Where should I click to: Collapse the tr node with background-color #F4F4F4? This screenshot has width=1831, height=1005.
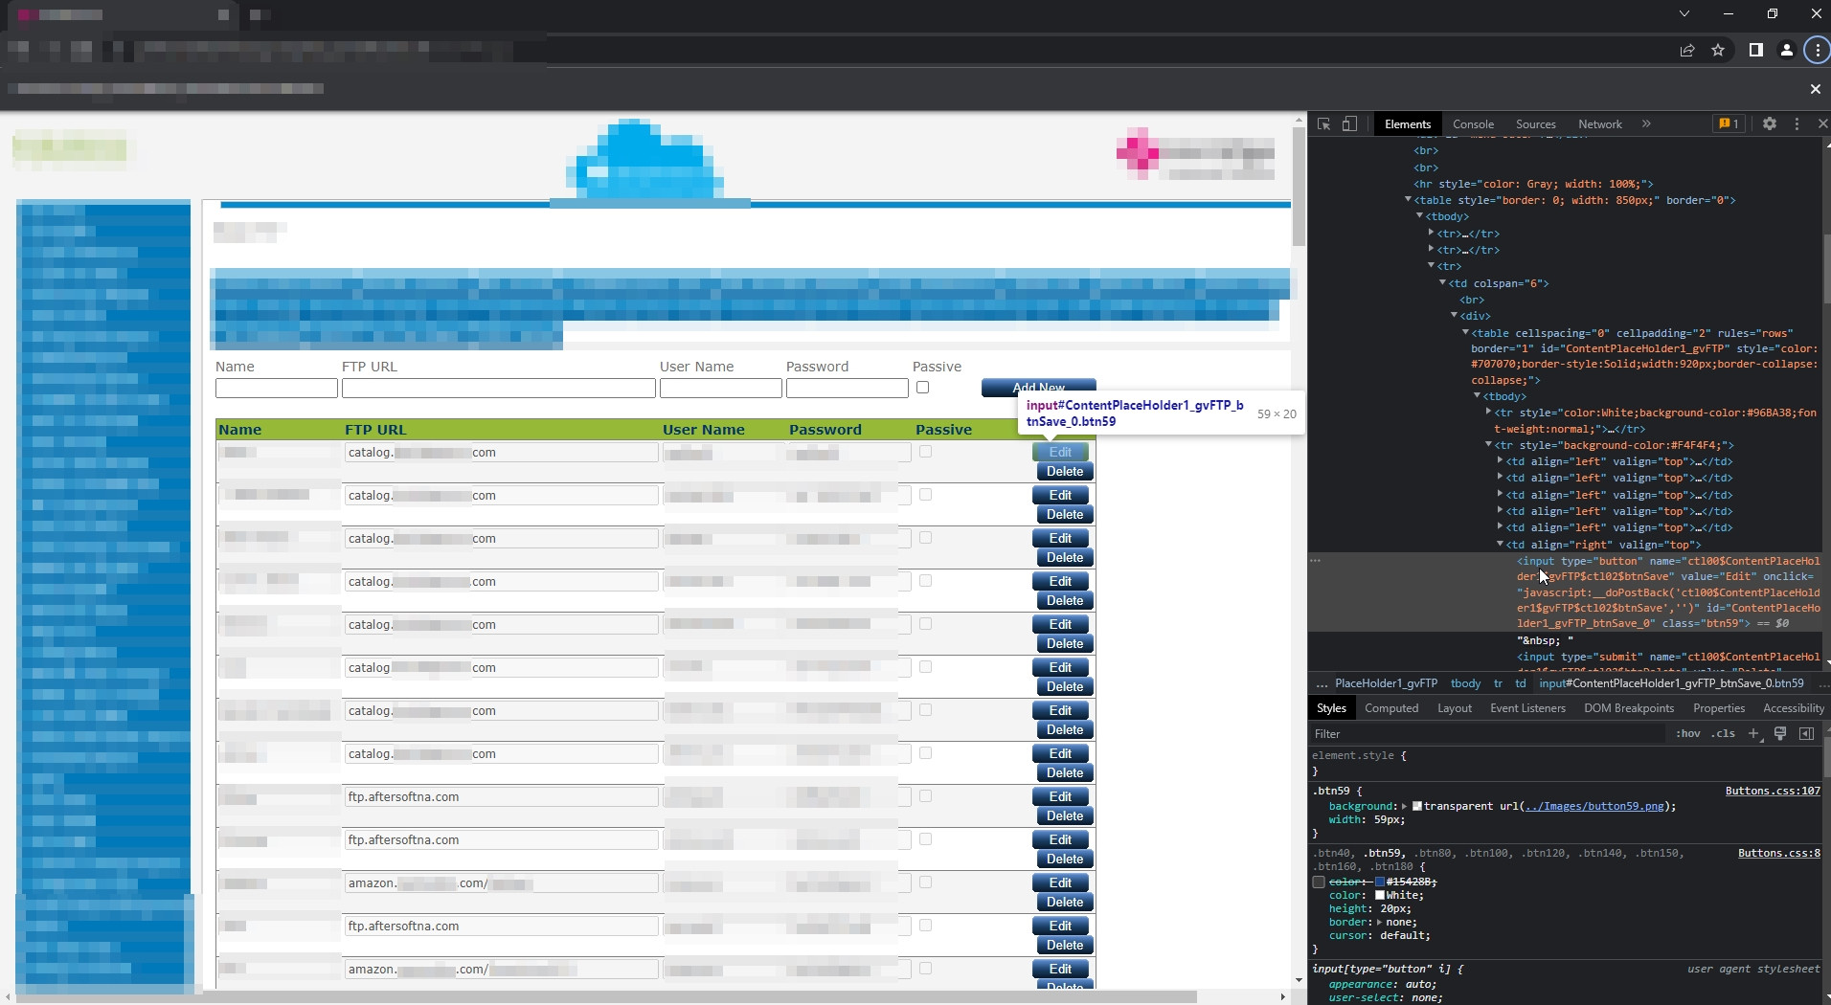pos(1488,445)
